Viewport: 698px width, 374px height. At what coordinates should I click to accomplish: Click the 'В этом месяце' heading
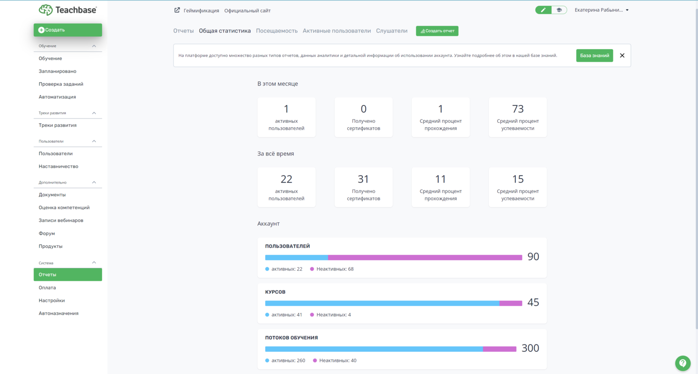278,84
